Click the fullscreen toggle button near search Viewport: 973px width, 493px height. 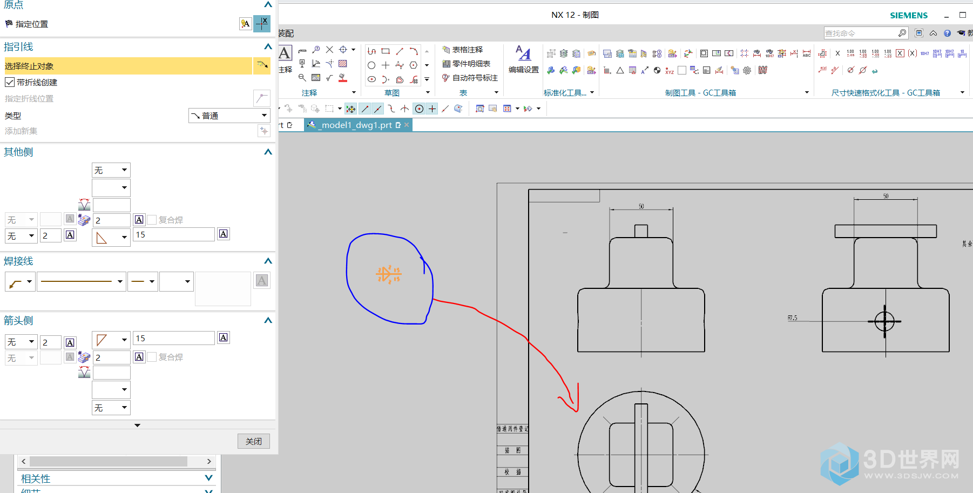tap(919, 33)
